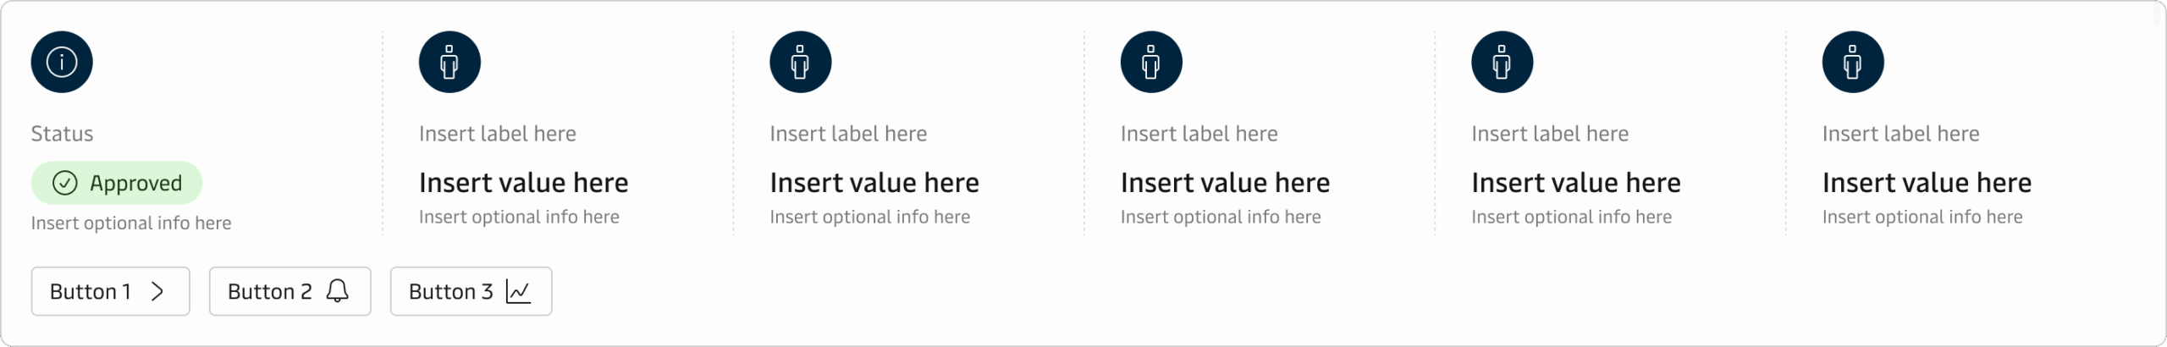Image resolution: width=2167 pixels, height=347 pixels.
Task: Click the last person icon on right
Action: 1853,62
